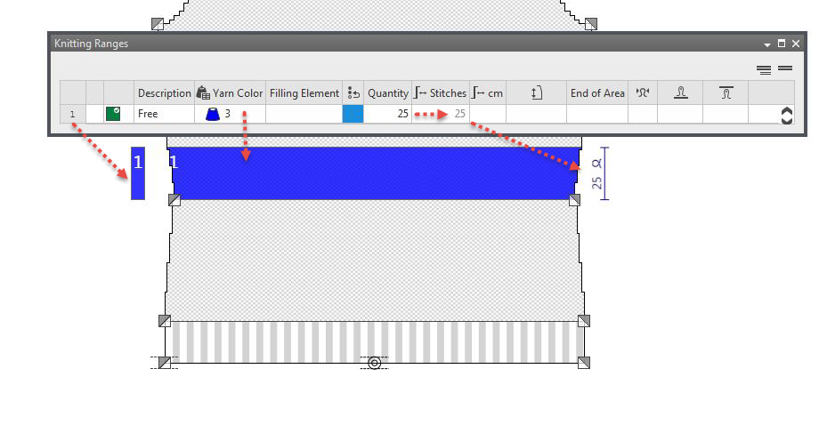Click the up-down arrows at row end

point(786,115)
